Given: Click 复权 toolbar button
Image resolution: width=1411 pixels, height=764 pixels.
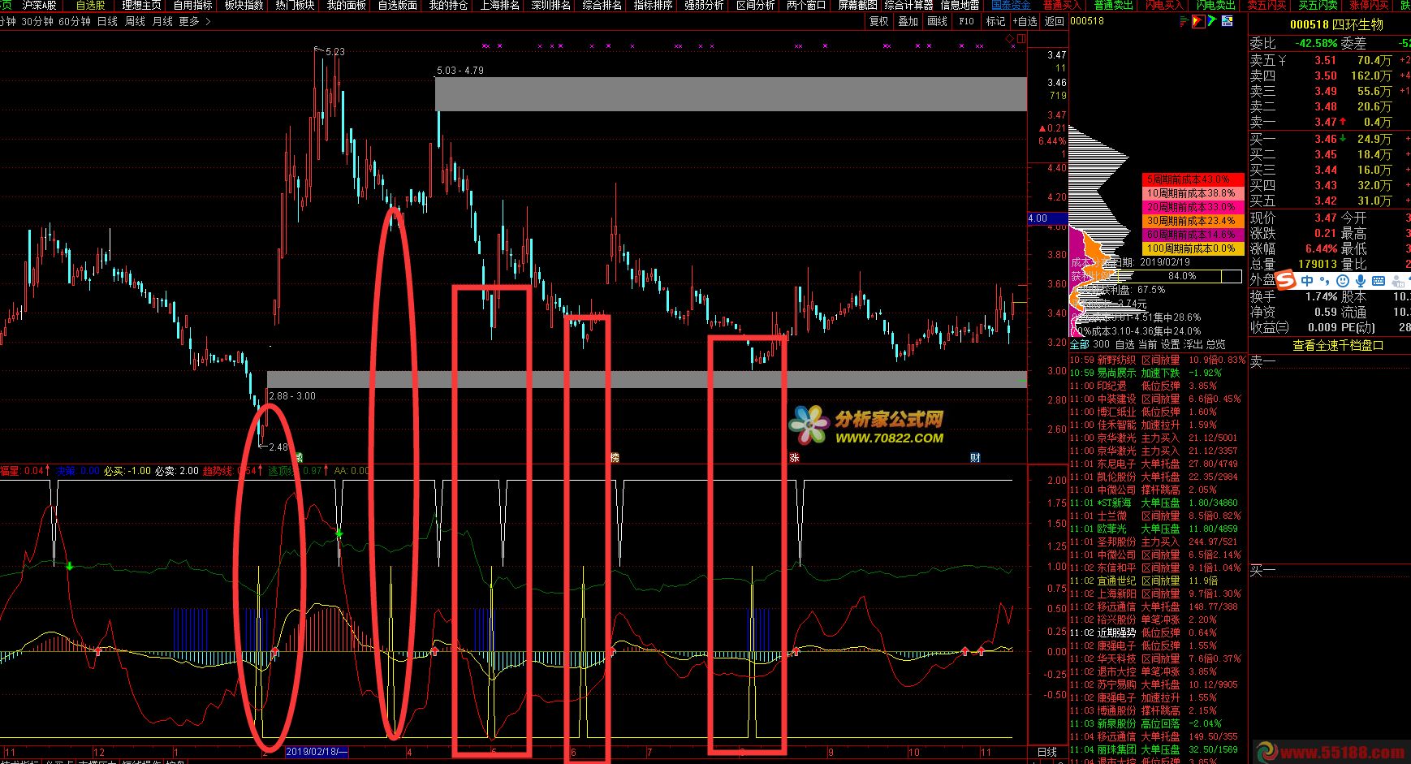Looking at the screenshot, I should [878, 21].
